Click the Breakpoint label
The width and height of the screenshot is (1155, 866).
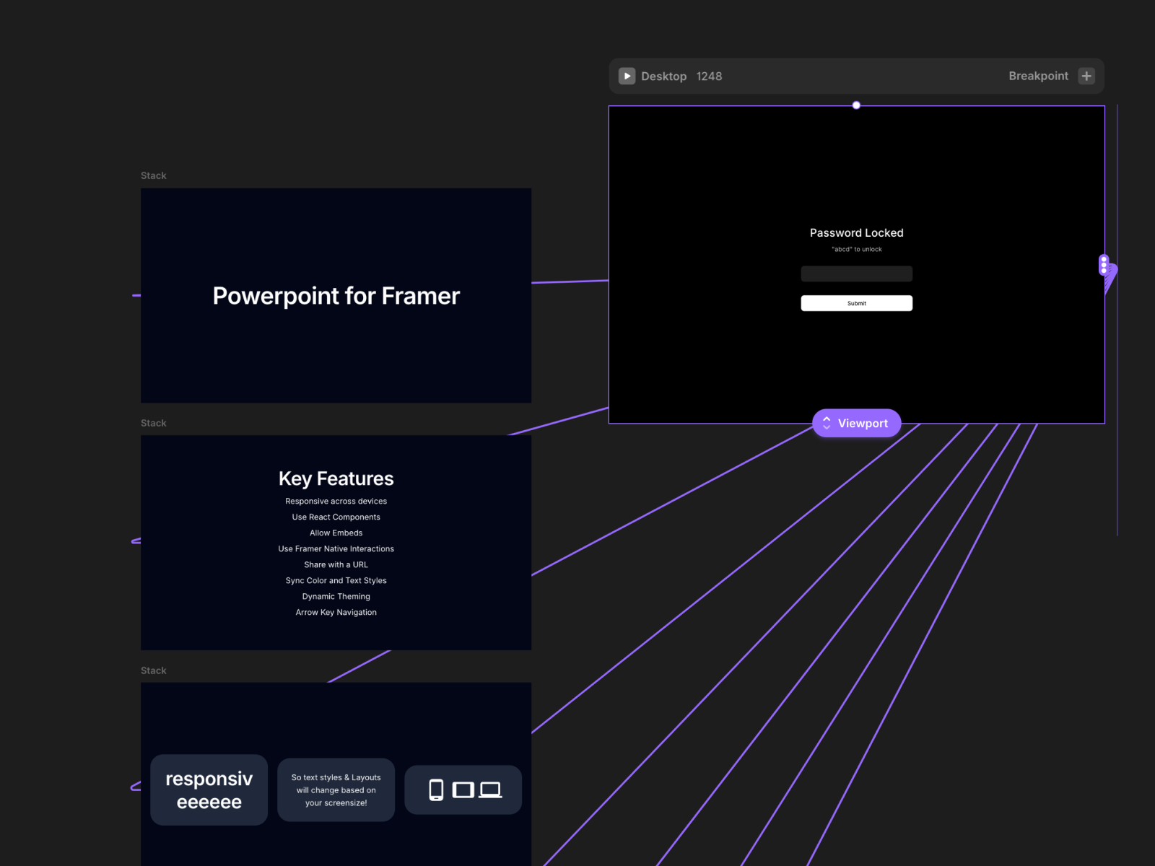[x=1038, y=76]
